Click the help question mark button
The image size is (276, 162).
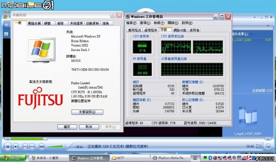point(113,15)
